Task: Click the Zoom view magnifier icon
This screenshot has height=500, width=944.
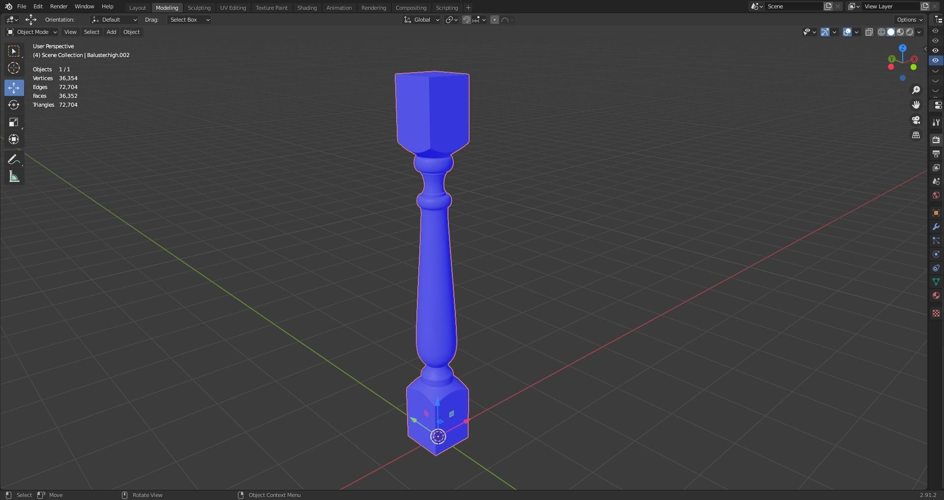Action: (916, 90)
